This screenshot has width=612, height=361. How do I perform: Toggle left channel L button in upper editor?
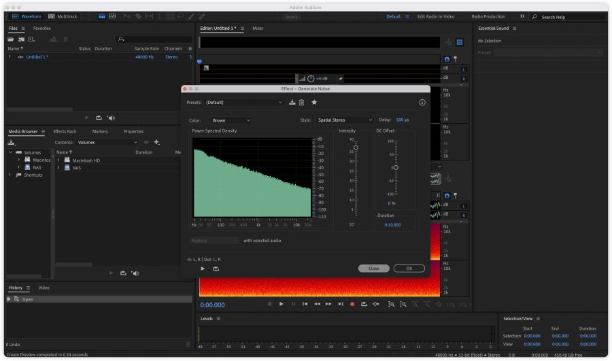pos(464,69)
